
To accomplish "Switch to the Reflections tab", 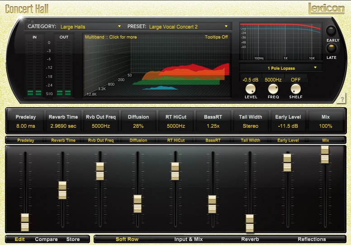I will (312, 239).
